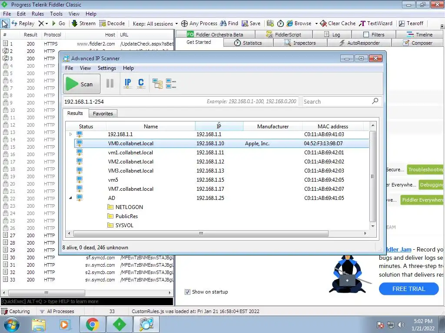Click Clear Cache in Fiddler
Image resolution: width=445 pixels, height=333 pixels.
click(x=338, y=23)
